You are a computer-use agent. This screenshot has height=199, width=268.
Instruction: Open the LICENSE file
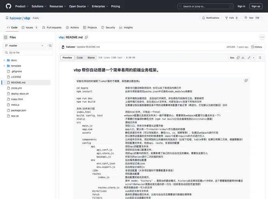click(x=16, y=77)
